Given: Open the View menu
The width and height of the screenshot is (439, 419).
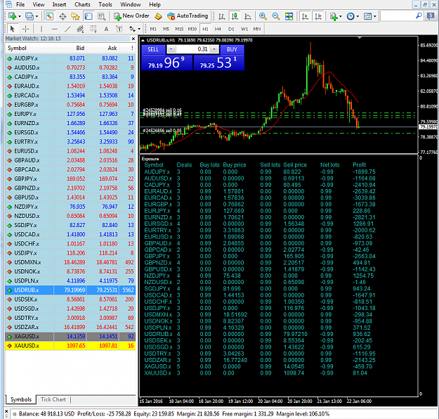Looking at the screenshot, I should point(39,4).
